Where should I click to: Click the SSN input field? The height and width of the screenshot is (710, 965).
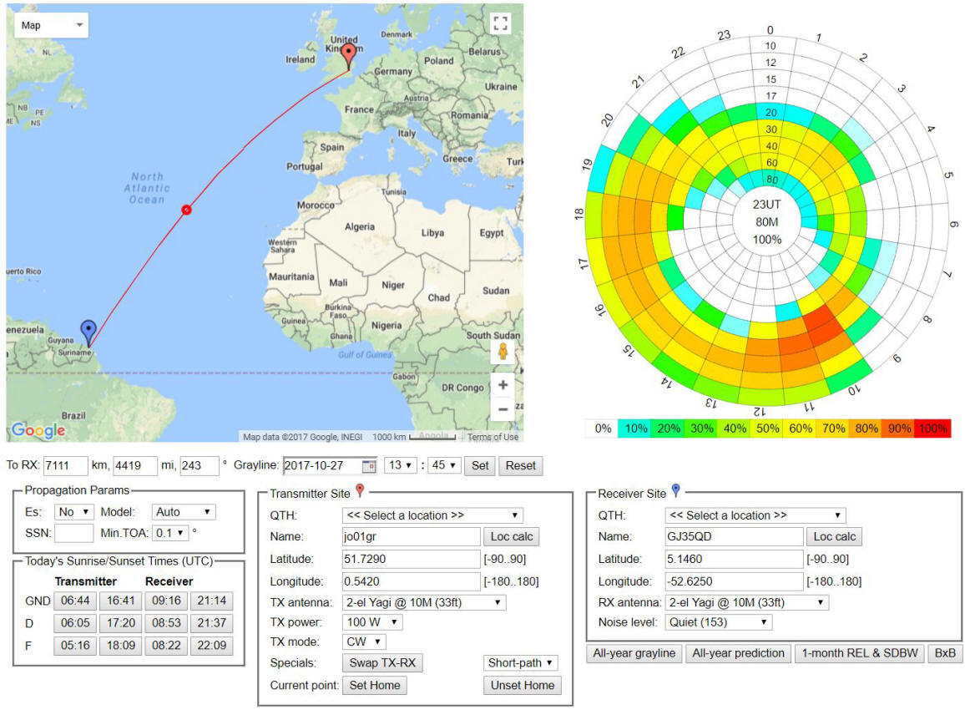click(x=73, y=533)
